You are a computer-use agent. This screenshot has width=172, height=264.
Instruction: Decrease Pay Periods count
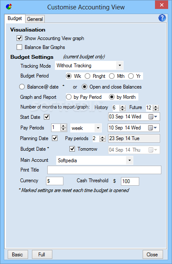point(63,129)
